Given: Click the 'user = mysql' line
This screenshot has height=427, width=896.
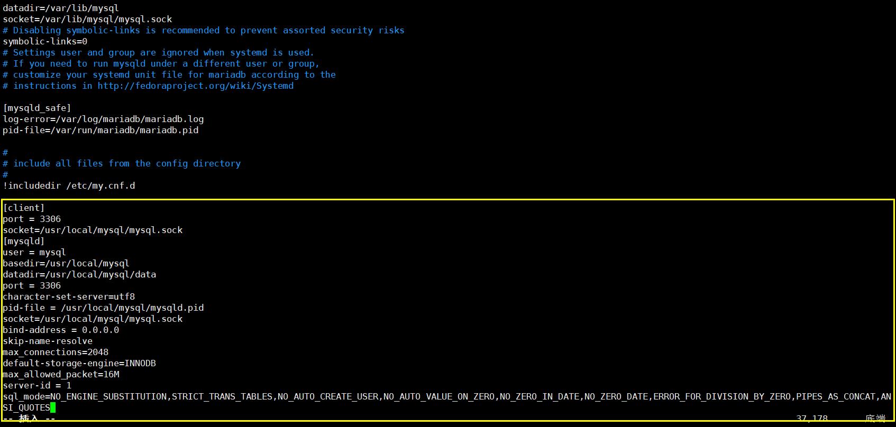Looking at the screenshot, I should pos(34,252).
